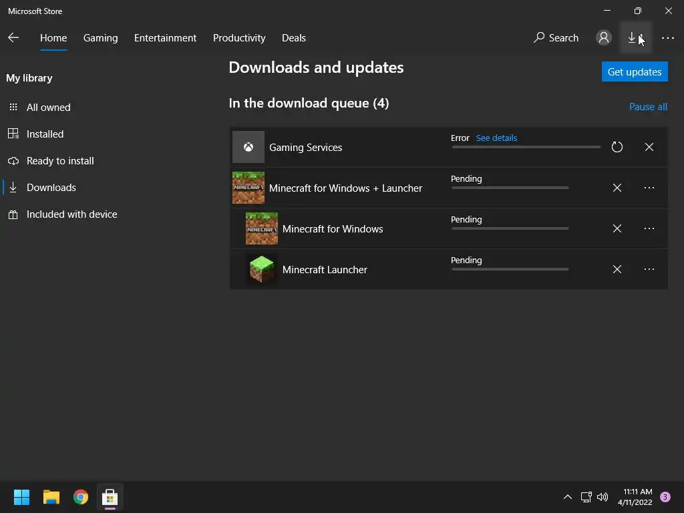This screenshot has height=513, width=684.
Task: Open the Windows Start menu
Action: (21, 497)
